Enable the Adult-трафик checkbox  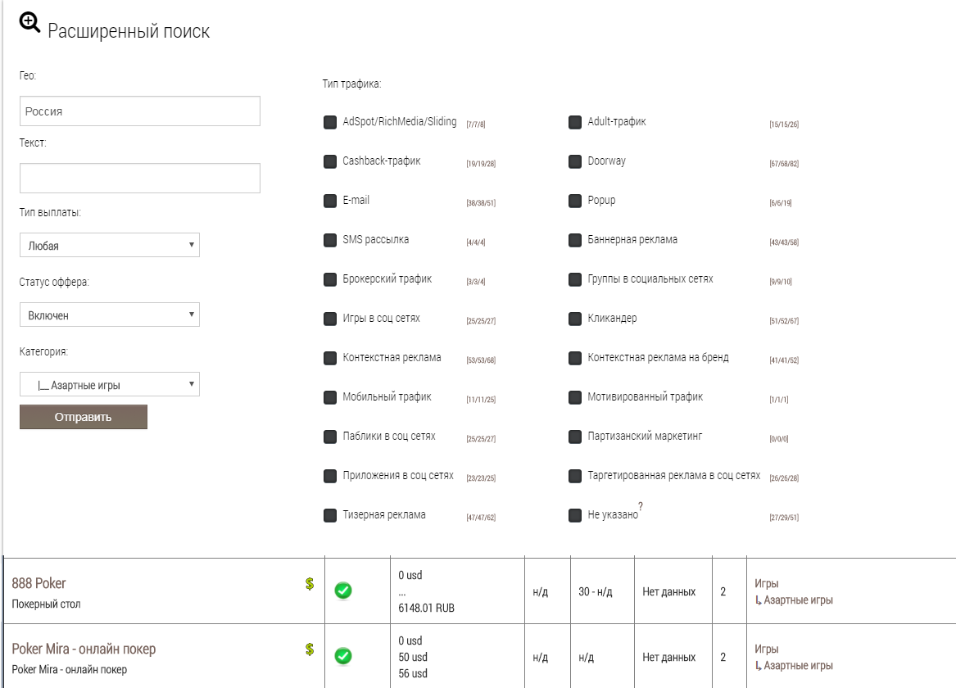coord(575,123)
